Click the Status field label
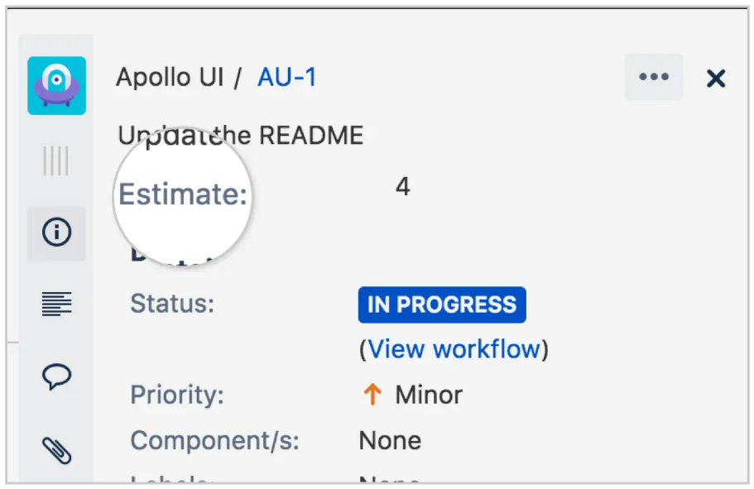This screenshot has height=489, width=754. coord(172,303)
